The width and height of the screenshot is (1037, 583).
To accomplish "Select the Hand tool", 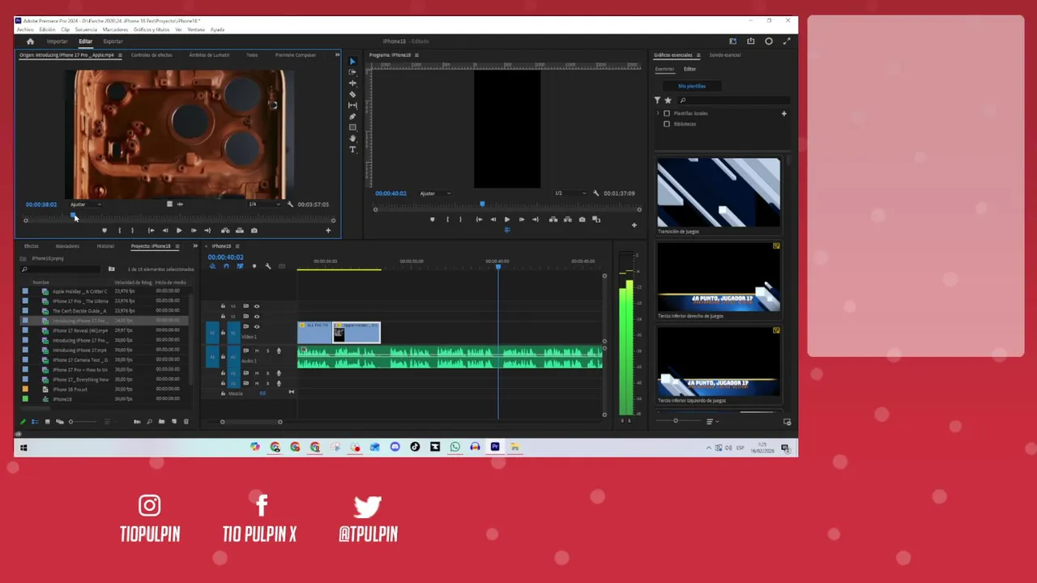I will click(352, 138).
